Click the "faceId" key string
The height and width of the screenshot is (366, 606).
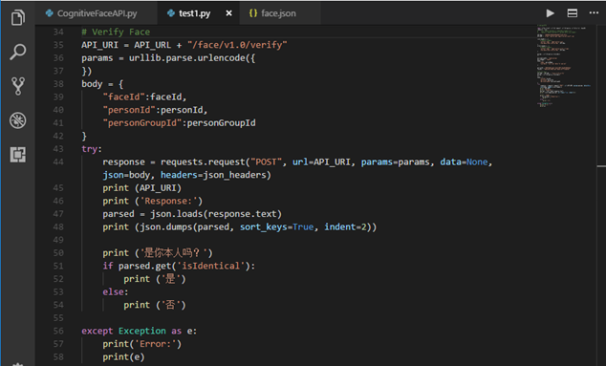pos(123,97)
